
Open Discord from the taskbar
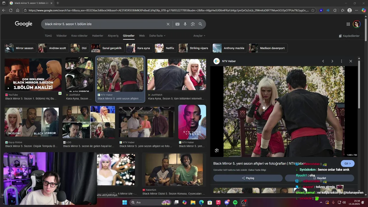(x=227, y=202)
